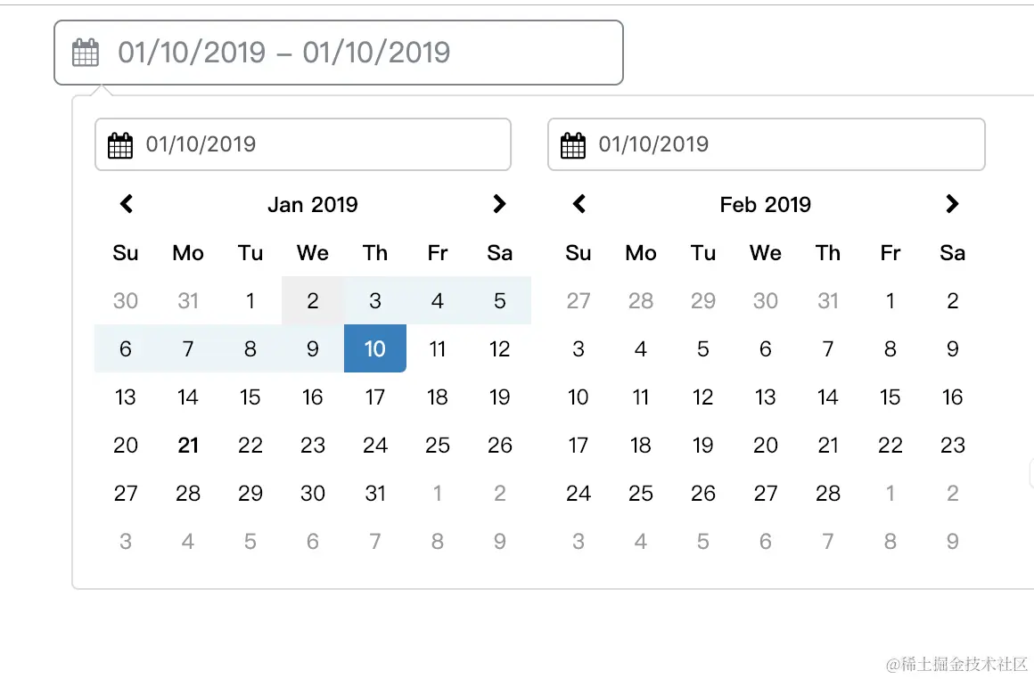Pick January 15 in the left calendar

pos(250,397)
